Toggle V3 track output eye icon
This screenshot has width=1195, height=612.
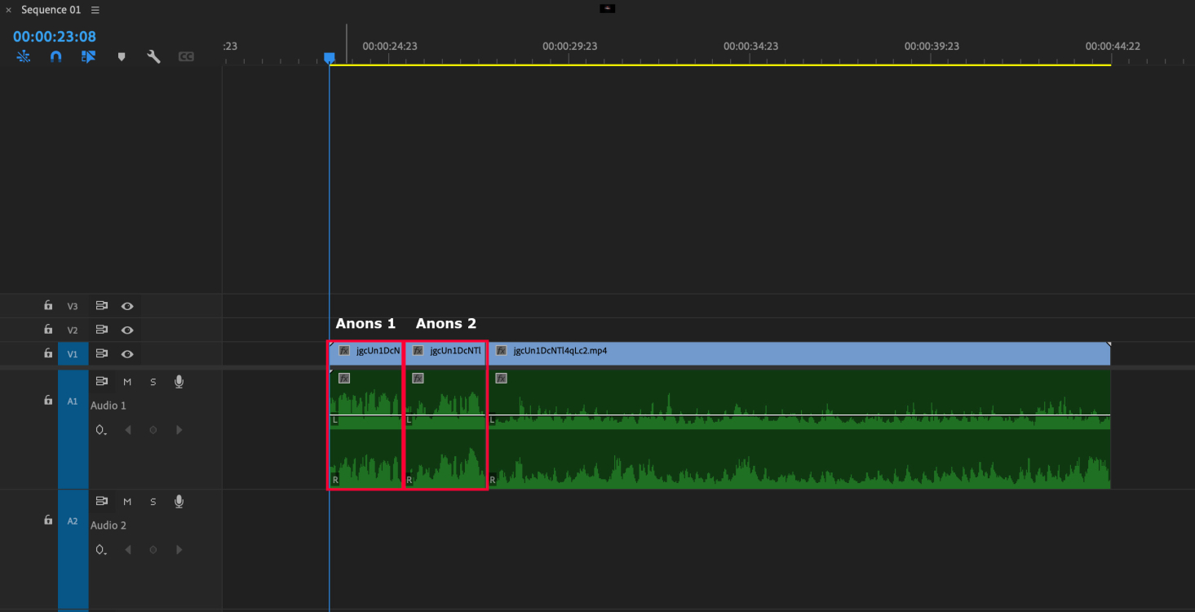coord(127,306)
